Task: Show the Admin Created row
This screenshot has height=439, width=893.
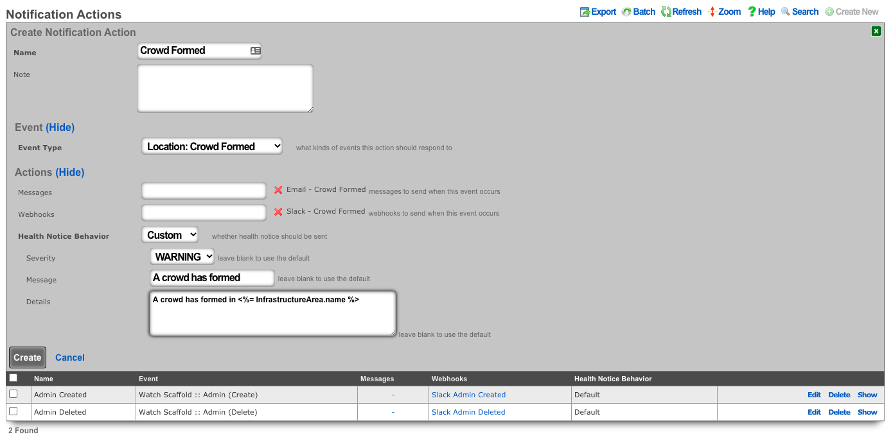Action: click(867, 395)
